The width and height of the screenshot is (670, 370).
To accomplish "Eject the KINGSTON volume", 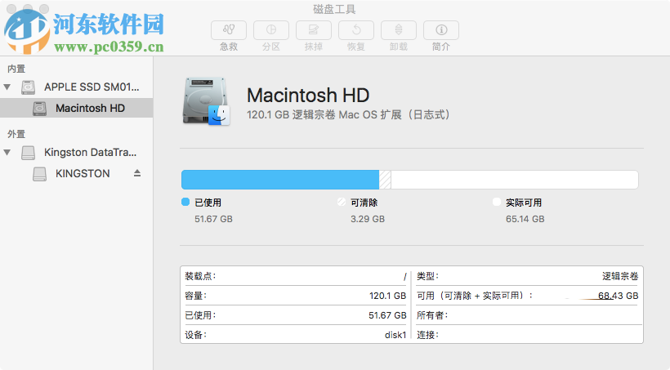I will 137,173.
